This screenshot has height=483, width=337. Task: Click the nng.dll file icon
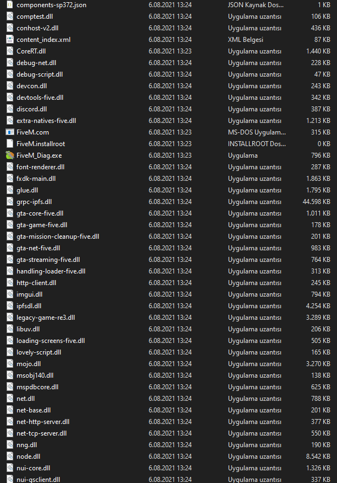click(10, 445)
